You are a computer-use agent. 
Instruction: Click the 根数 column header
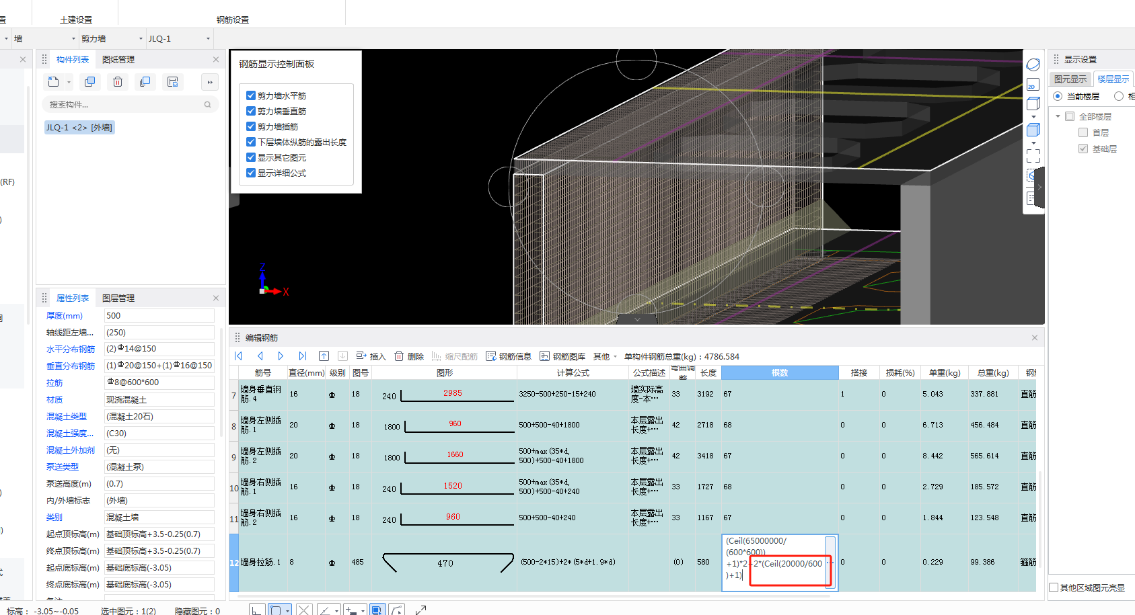780,372
